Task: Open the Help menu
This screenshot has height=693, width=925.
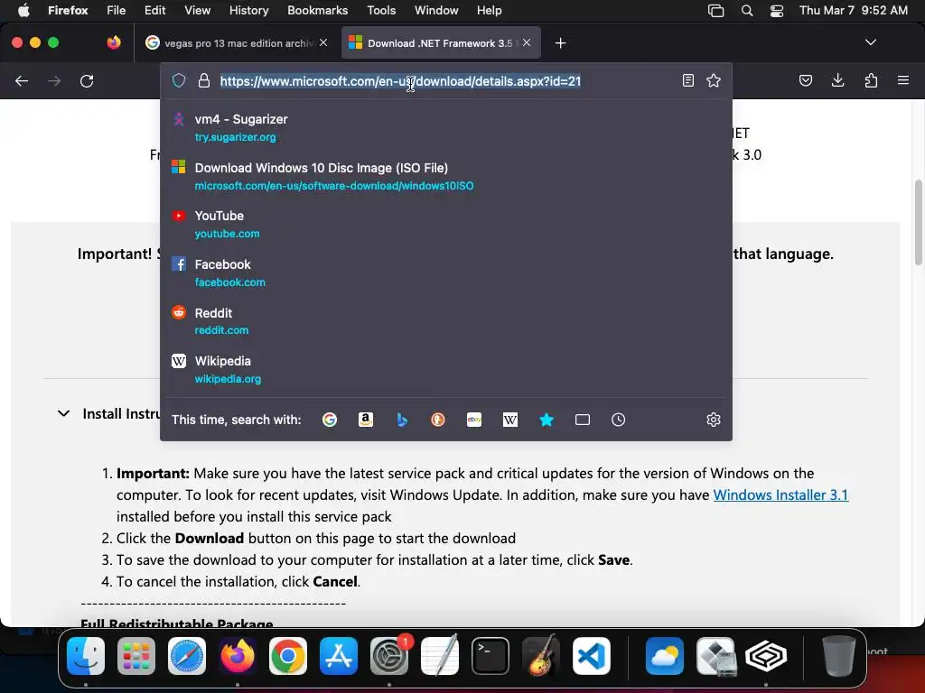Action: click(x=489, y=10)
